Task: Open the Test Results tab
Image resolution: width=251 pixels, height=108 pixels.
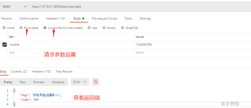Action: [64, 71]
